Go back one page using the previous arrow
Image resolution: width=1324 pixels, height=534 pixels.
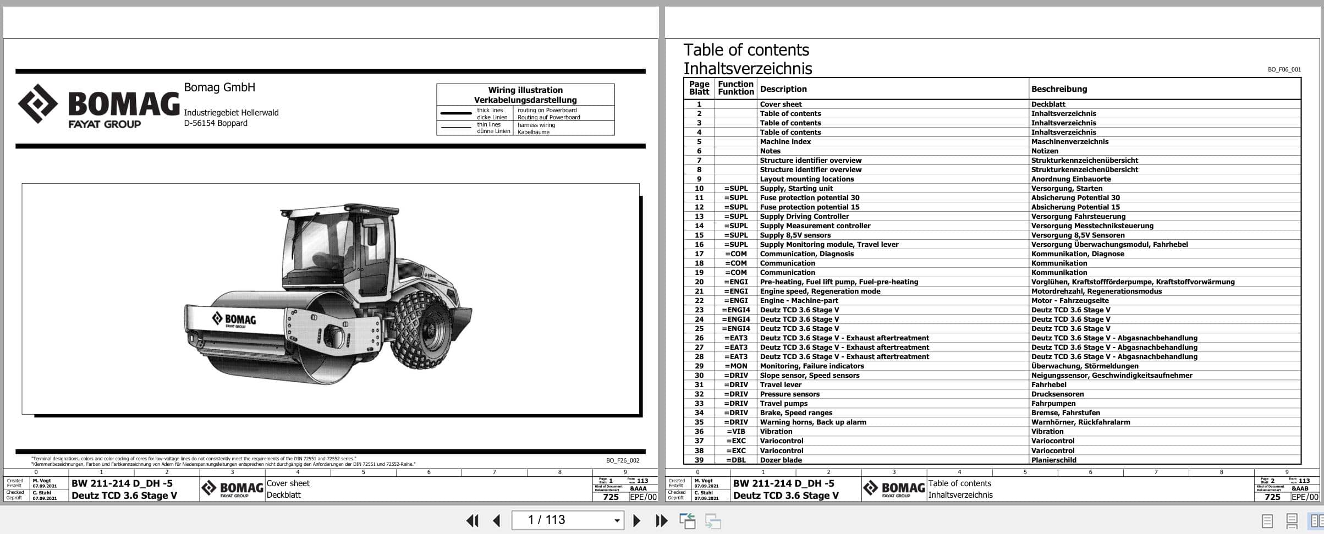(497, 520)
